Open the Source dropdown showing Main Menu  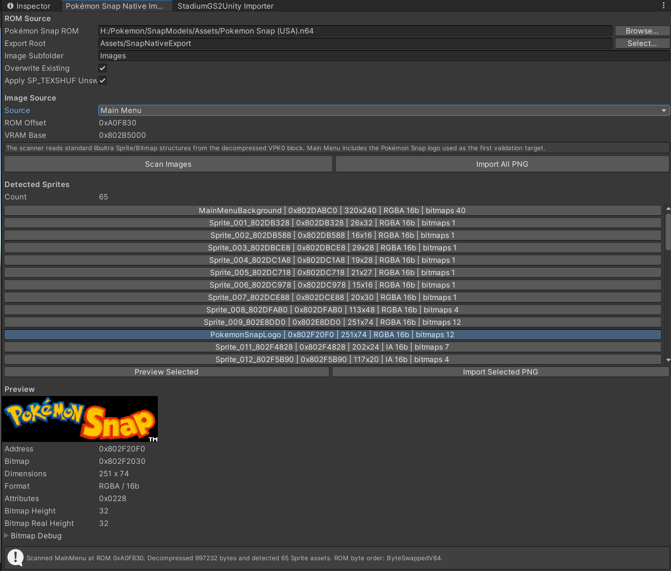tap(384, 110)
